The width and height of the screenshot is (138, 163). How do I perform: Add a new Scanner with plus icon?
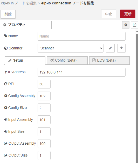pyautogui.click(x=121, y=48)
